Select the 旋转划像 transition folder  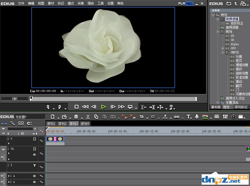[x=242, y=73]
